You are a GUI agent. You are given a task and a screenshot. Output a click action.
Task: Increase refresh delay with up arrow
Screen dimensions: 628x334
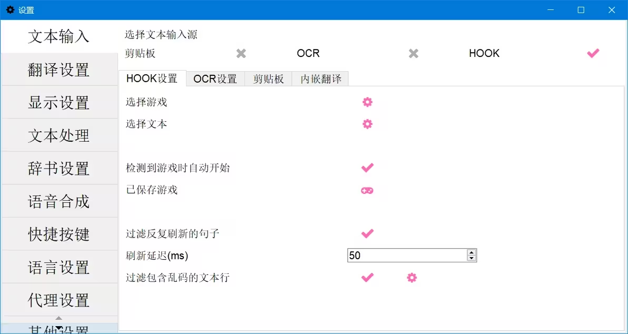point(472,252)
